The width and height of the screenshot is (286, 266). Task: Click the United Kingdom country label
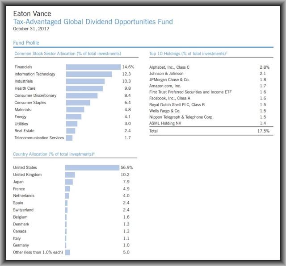[27, 175]
